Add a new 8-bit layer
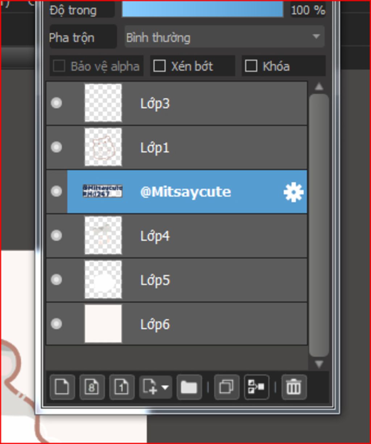The image size is (371, 444). click(x=92, y=387)
